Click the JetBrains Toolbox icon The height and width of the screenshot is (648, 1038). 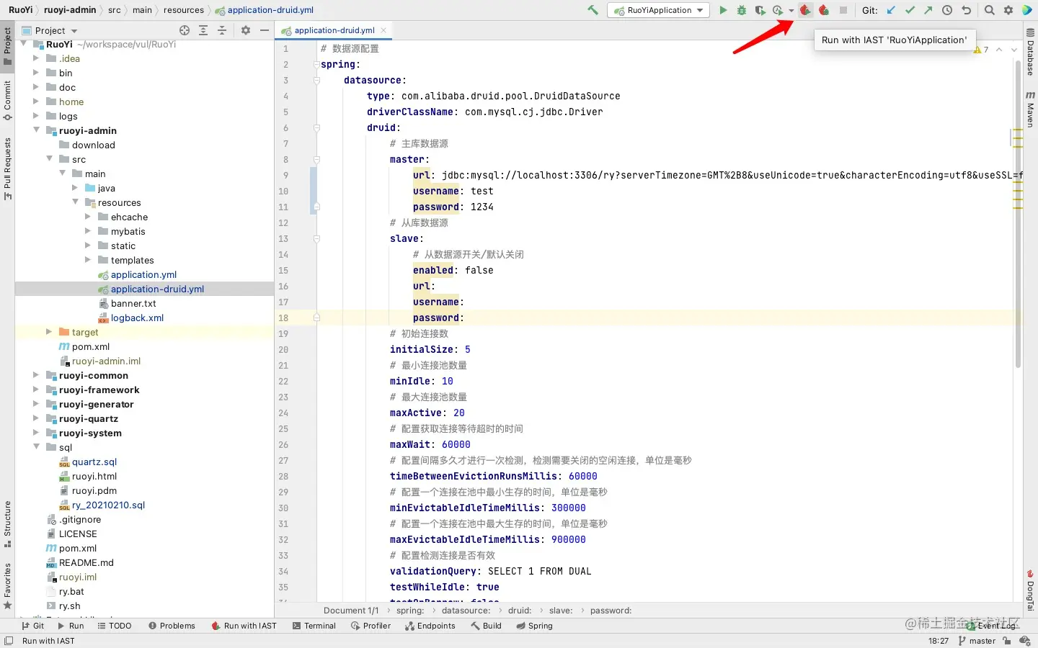click(1027, 10)
